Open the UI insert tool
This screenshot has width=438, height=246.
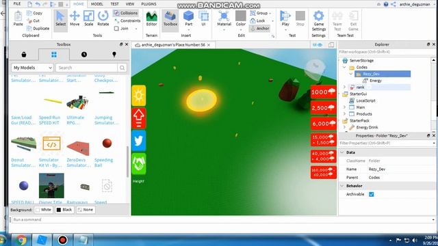coord(203,18)
